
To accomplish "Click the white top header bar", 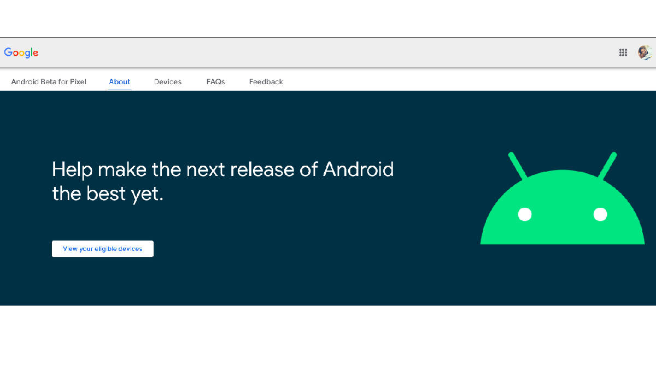I will point(328,52).
